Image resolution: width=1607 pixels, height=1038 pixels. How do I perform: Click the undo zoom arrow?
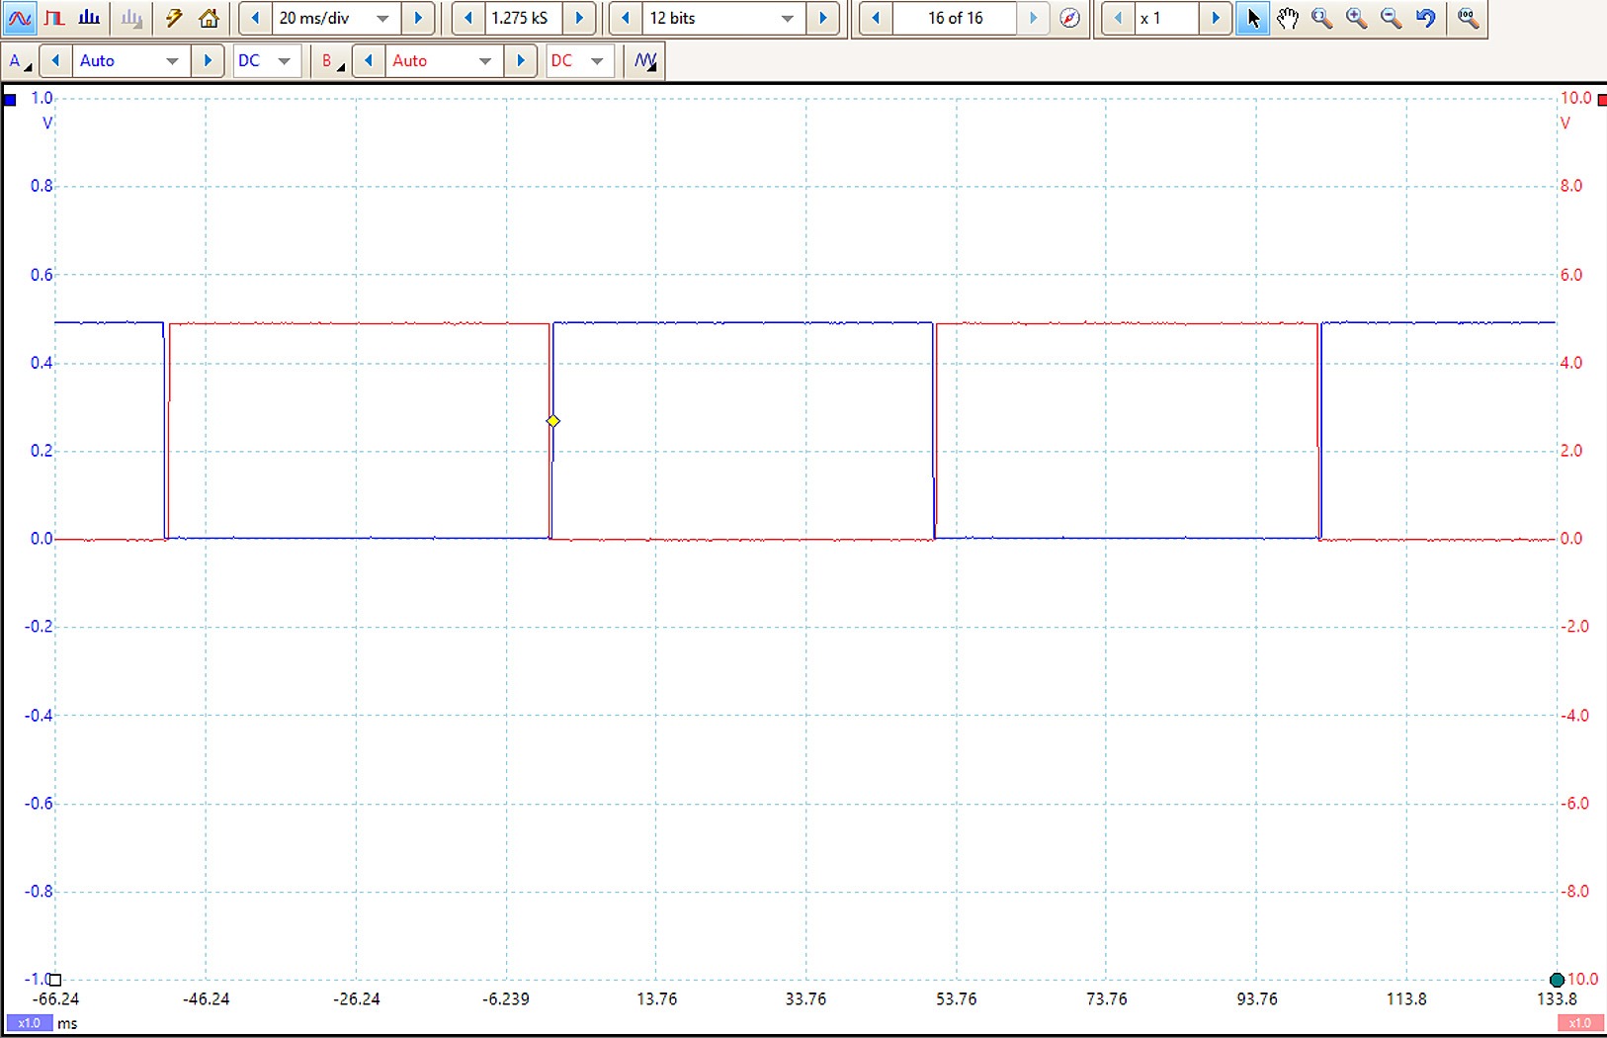pos(1425,18)
